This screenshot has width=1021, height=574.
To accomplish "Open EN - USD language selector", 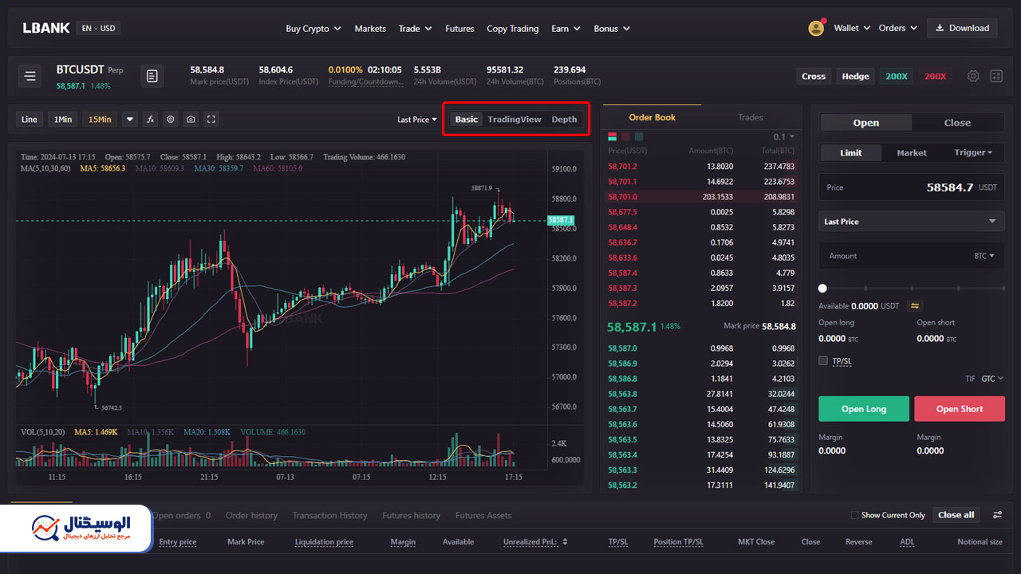I will click(x=98, y=28).
